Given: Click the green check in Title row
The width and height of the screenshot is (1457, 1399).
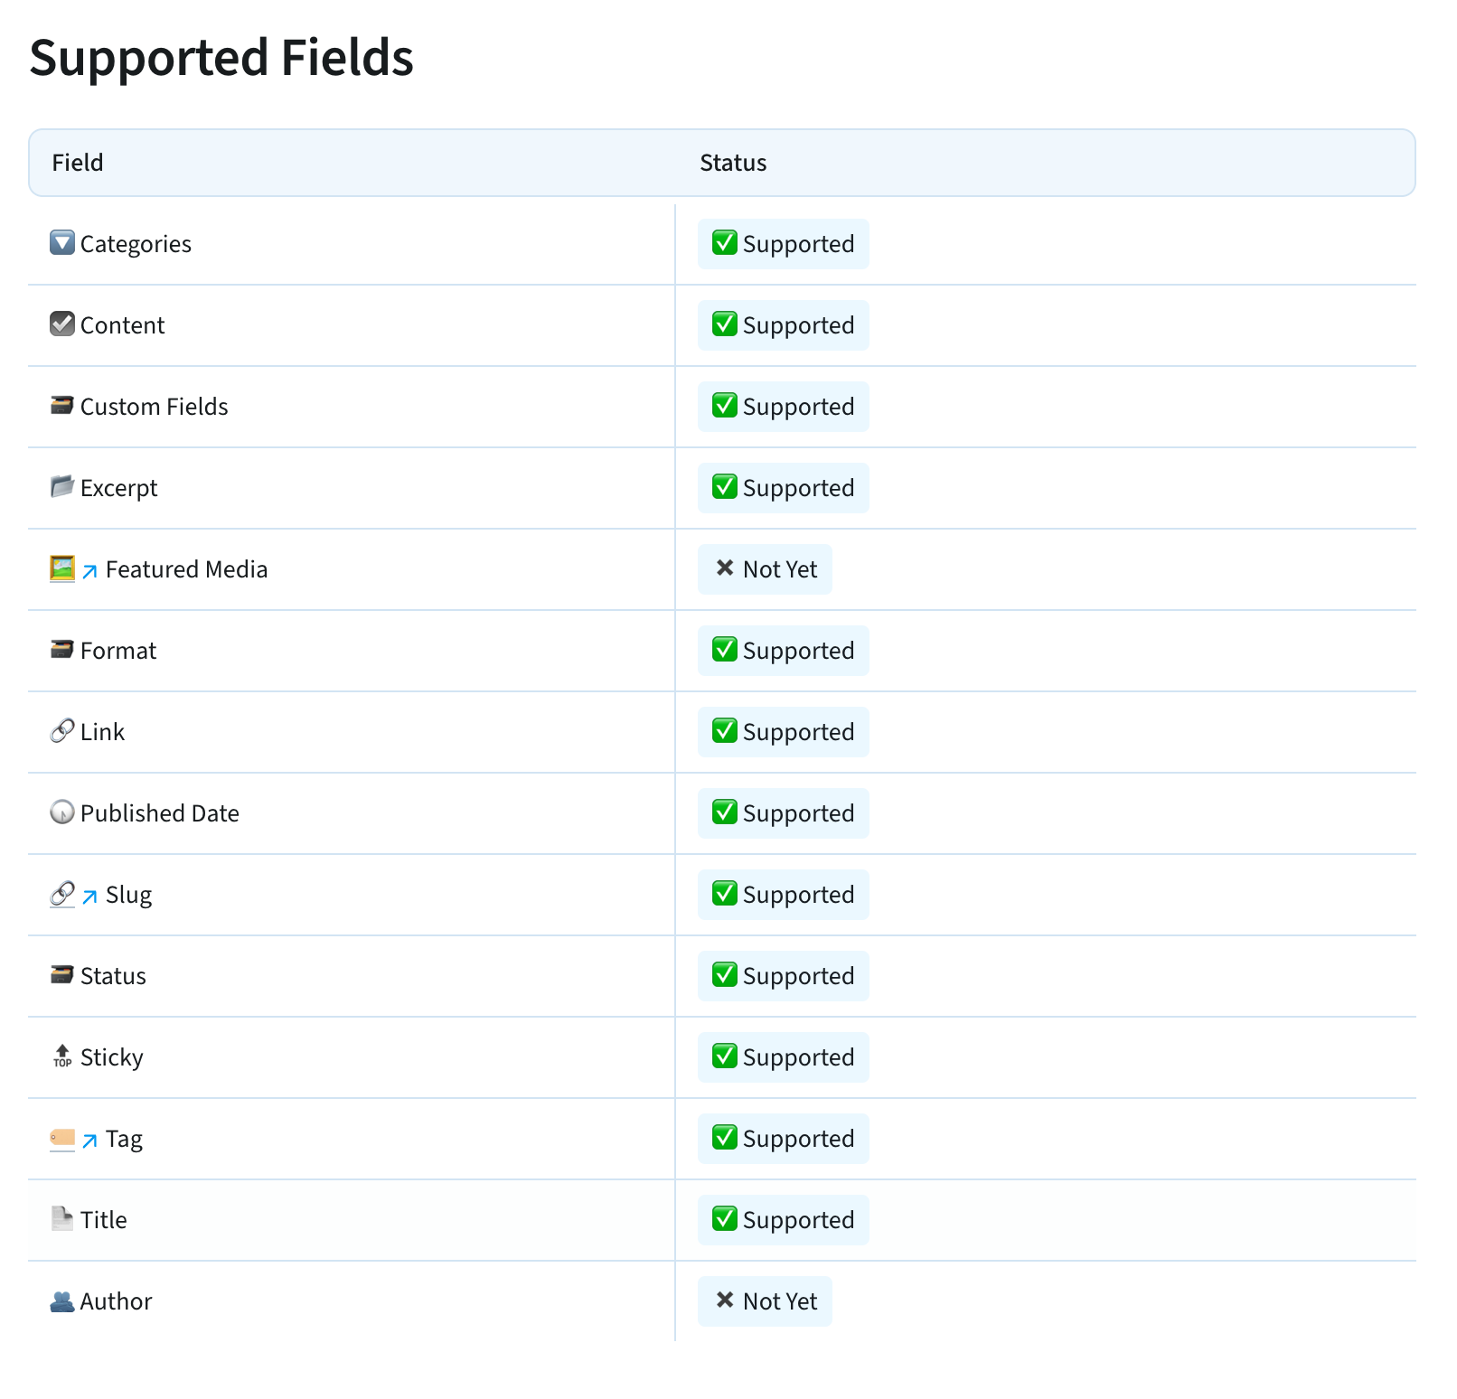Looking at the screenshot, I should point(725,1218).
